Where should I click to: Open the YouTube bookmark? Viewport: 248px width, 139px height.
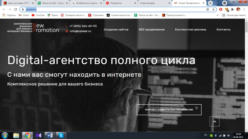[38, 15]
